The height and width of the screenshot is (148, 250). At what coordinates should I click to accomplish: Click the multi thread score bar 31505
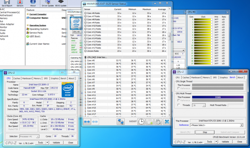click(218, 97)
